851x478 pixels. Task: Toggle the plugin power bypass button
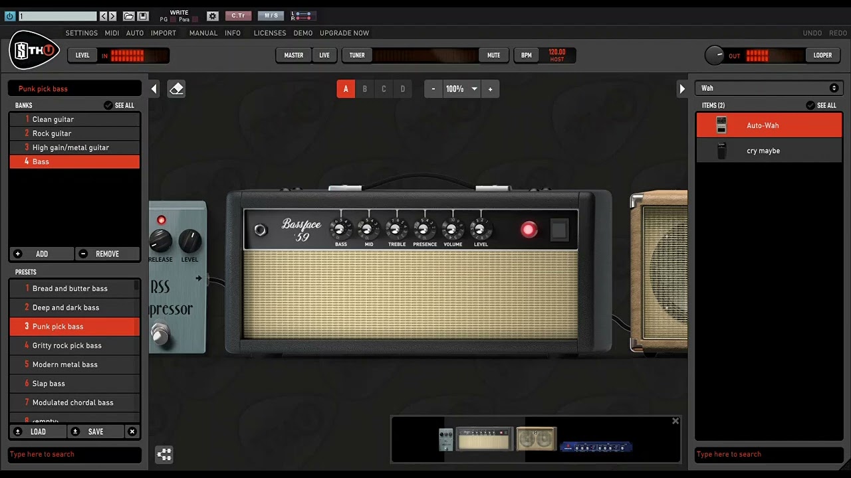(10, 16)
